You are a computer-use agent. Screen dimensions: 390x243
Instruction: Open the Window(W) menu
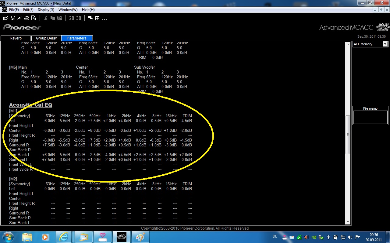pos(68,10)
